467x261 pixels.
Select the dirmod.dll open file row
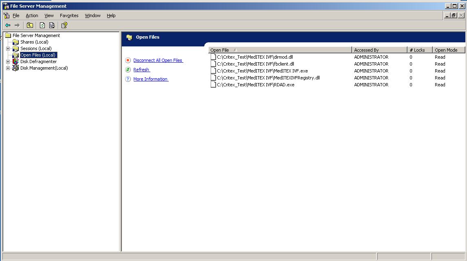(337, 57)
